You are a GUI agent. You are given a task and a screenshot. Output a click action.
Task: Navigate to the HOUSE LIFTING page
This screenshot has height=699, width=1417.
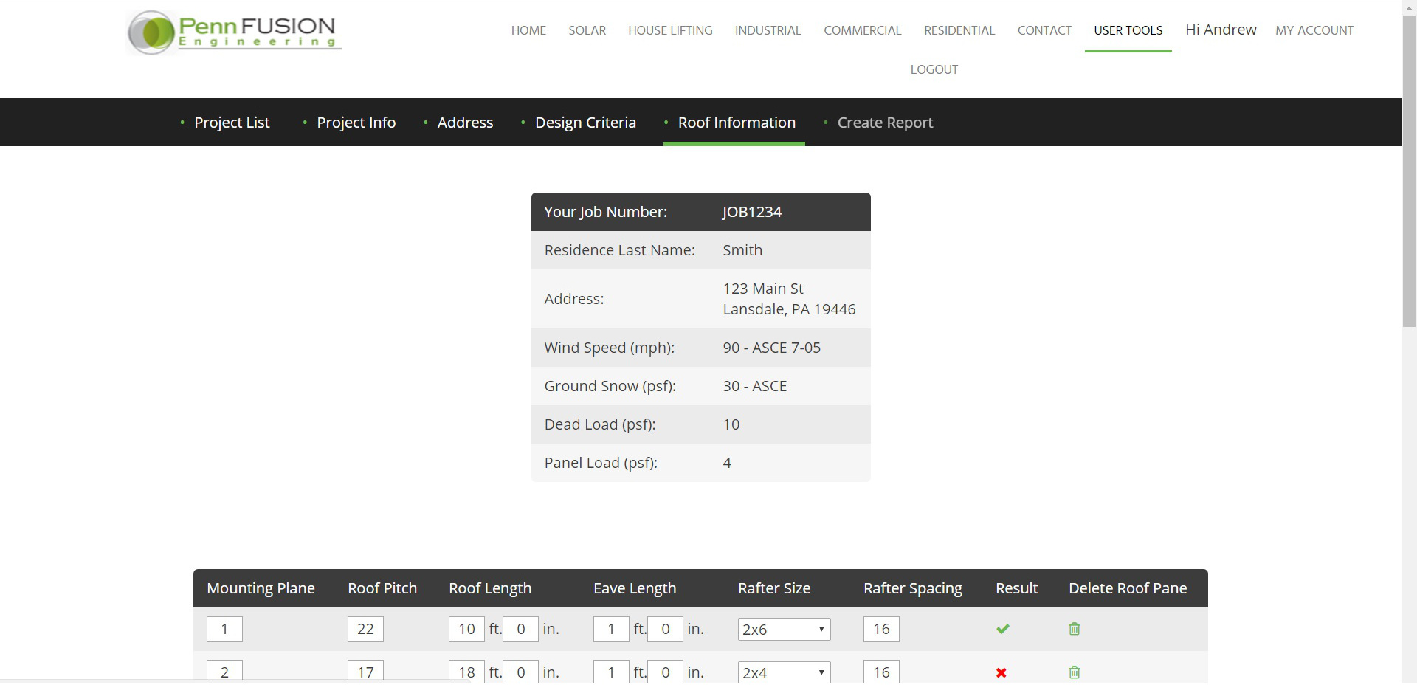(670, 30)
